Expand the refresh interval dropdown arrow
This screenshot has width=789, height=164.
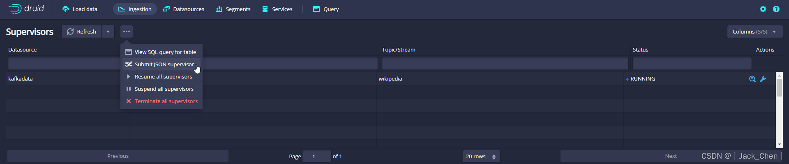pyautogui.click(x=108, y=31)
